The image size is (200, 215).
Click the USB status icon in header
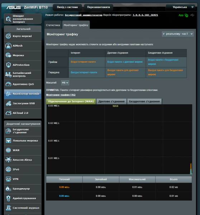point(192,15)
